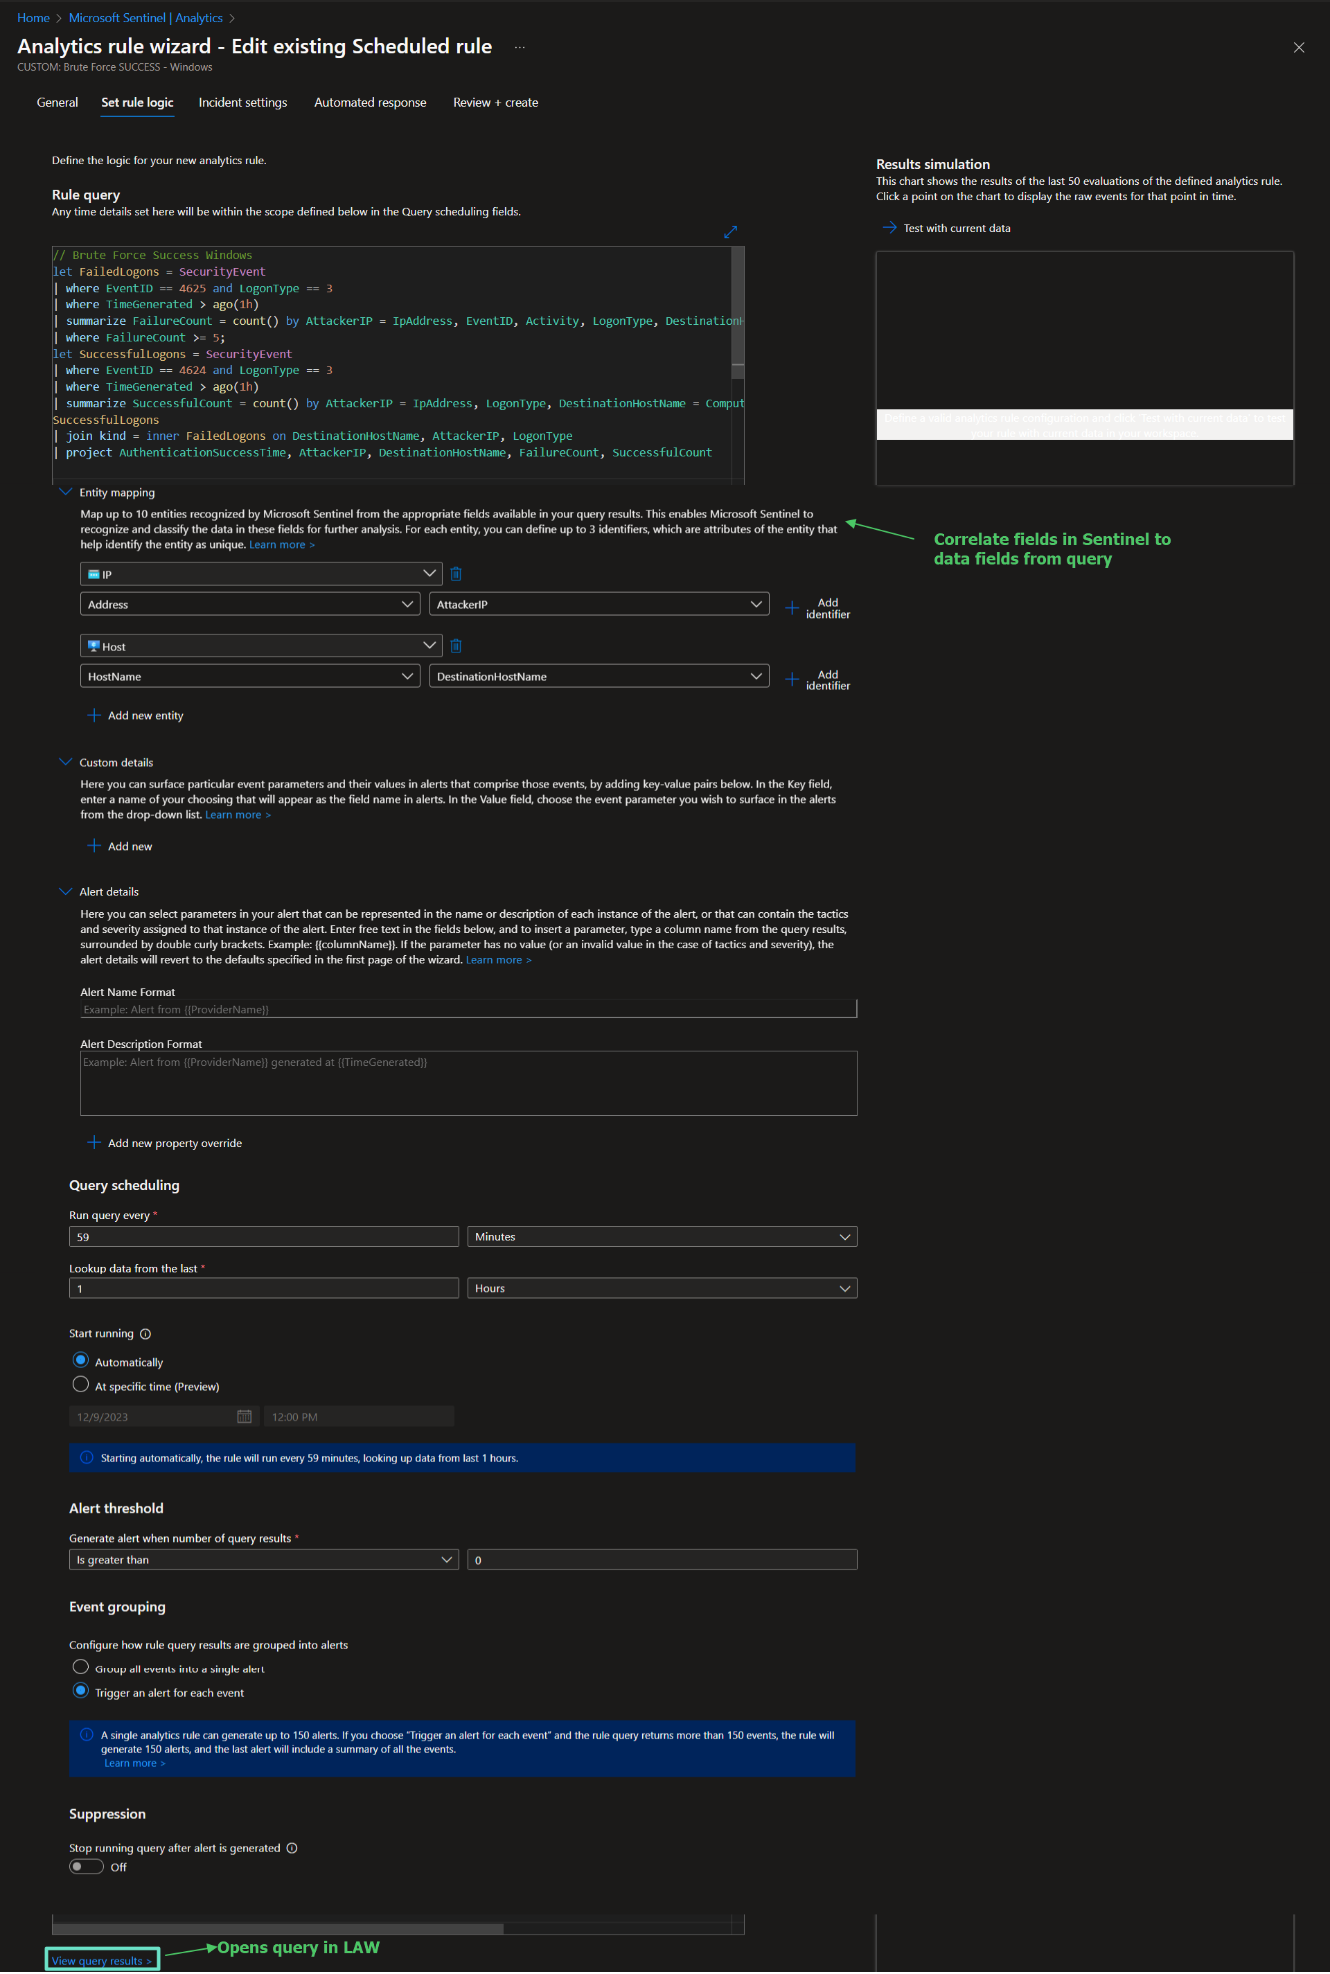Open the Minutes unit dropdown
Screen dimensions: 1330x1974
click(x=662, y=1236)
